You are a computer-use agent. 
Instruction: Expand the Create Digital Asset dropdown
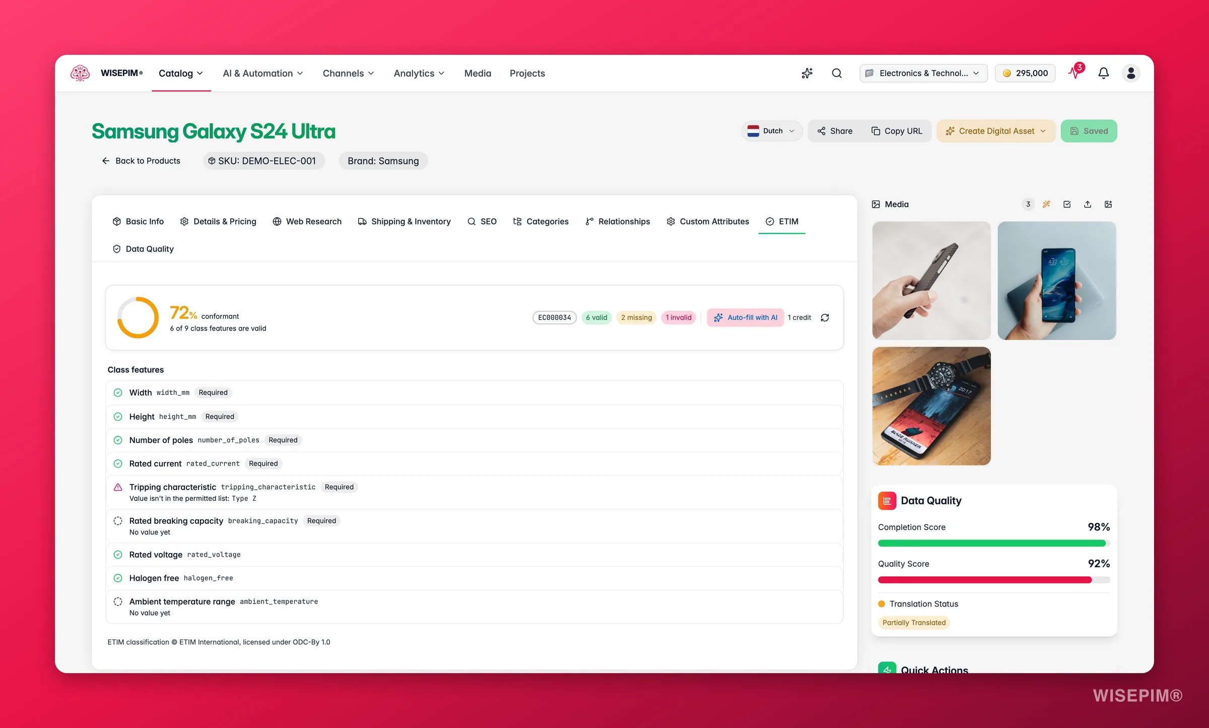[996, 131]
